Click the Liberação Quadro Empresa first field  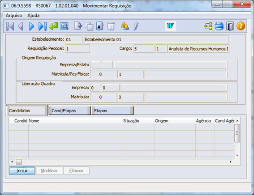(x=95, y=88)
